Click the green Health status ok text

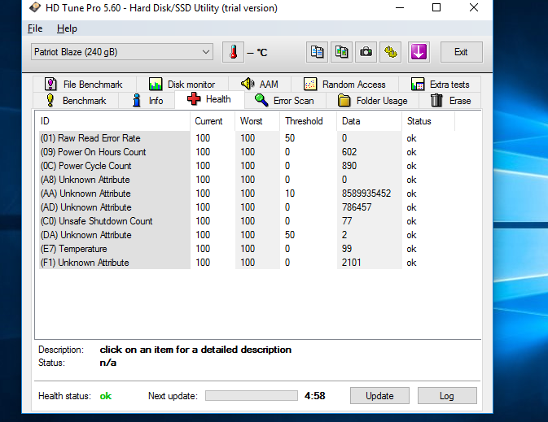tap(106, 396)
